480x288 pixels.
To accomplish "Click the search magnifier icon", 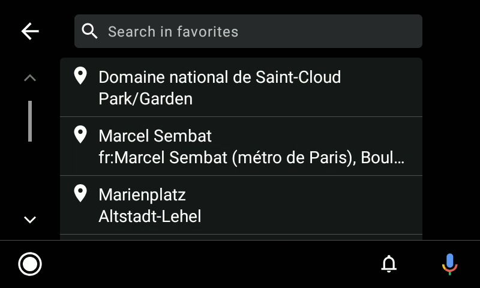I will pyautogui.click(x=89, y=31).
